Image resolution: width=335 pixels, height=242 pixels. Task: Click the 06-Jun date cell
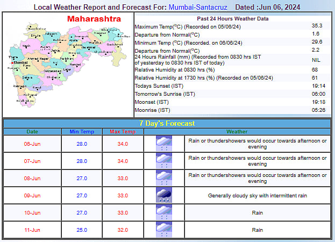(32, 144)
